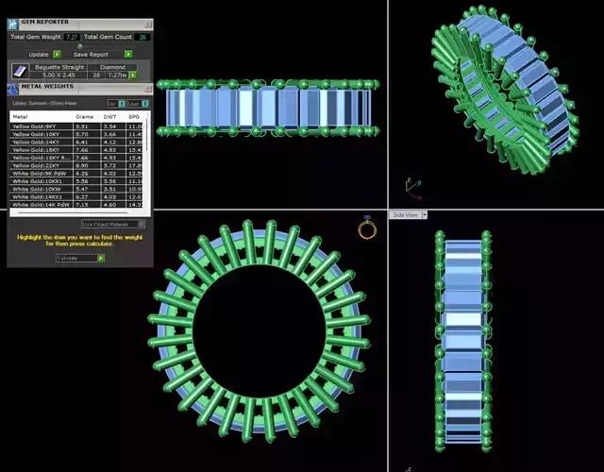Select the White Gold:9K PdW row
Image resolution: width=604 pixels, height=472 pixels.
(x=75, y=174)
